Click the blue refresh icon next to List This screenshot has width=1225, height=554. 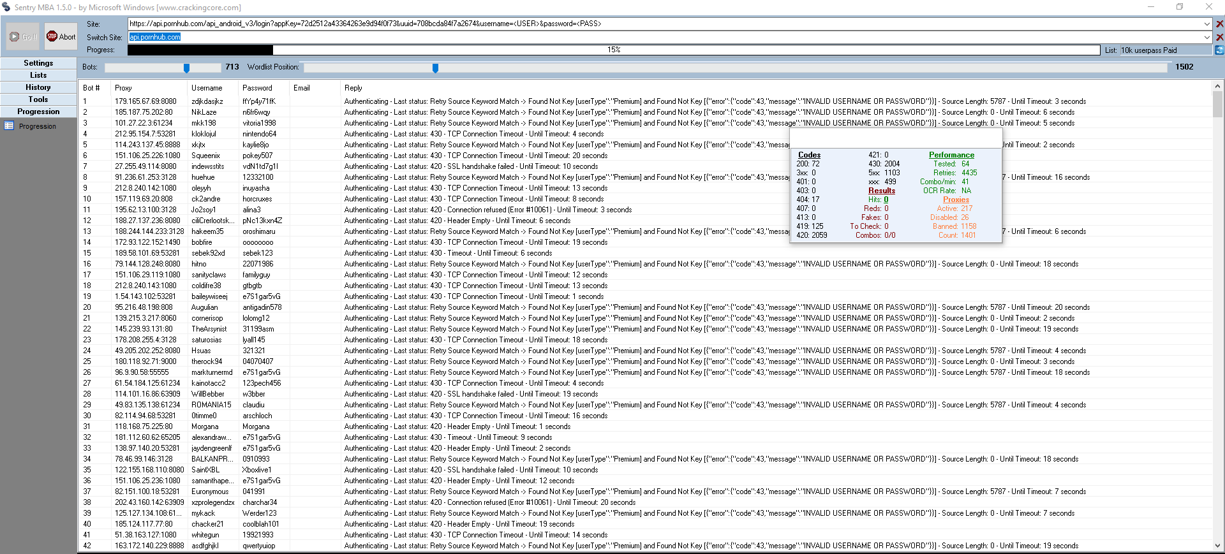pyautogui.click(x=1219, y=50)
